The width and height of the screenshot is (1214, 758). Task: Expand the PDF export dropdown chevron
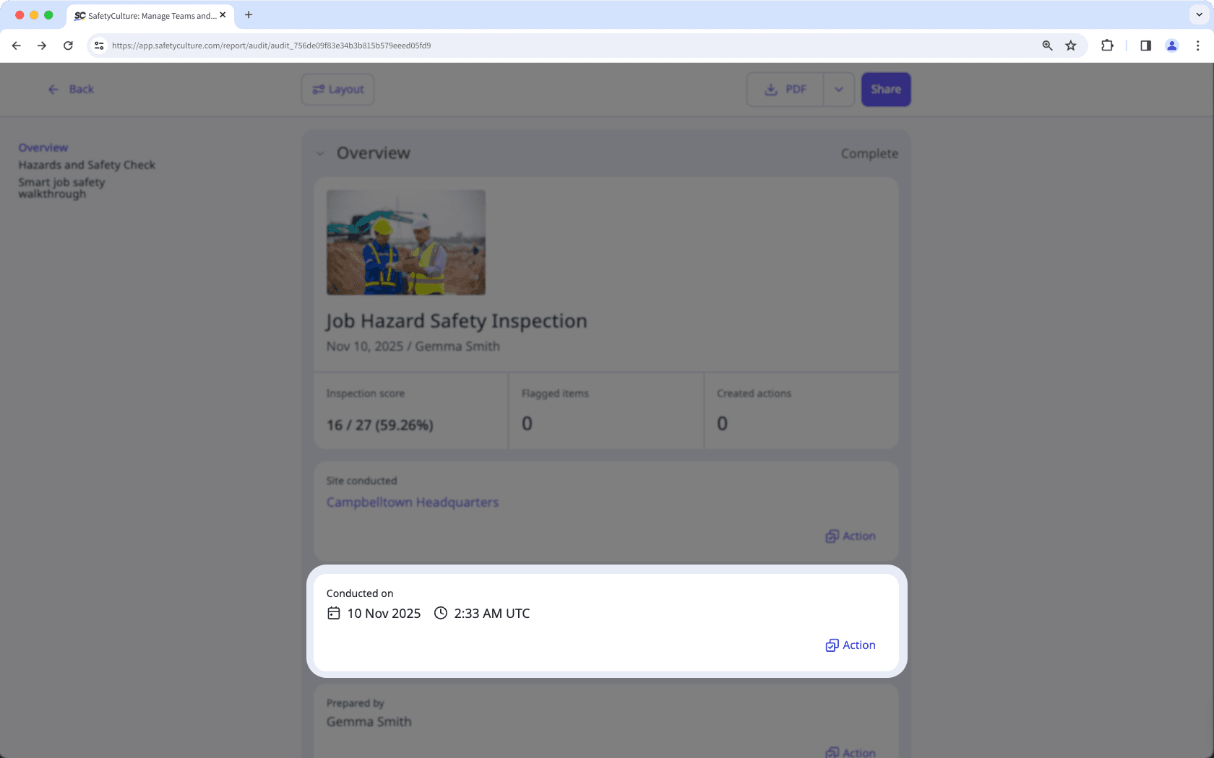tap(839, 89)
